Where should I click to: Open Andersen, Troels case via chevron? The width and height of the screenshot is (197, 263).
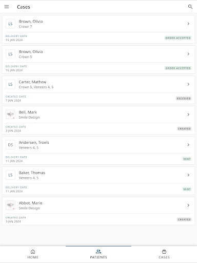point(188,145)
